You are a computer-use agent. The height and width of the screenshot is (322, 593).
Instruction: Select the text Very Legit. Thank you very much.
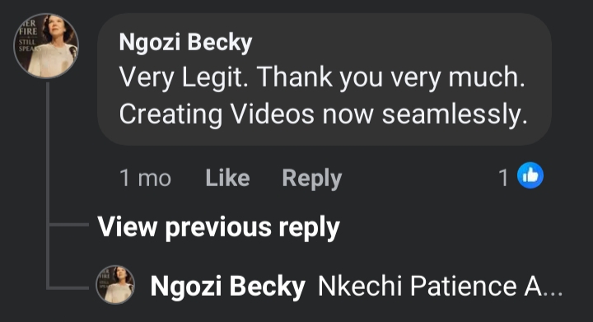pos(322,77)
